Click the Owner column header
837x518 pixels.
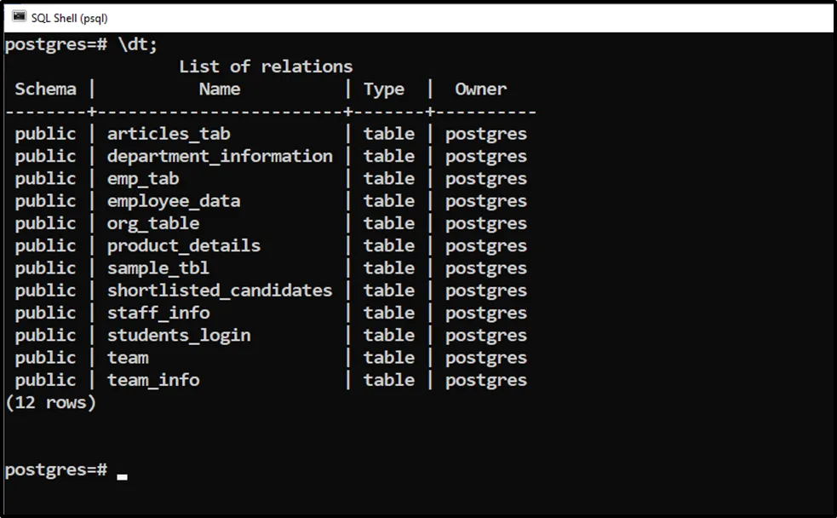[x=481, y=89]
